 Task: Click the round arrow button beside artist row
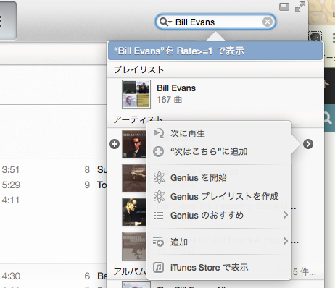[x=308, y=144]
